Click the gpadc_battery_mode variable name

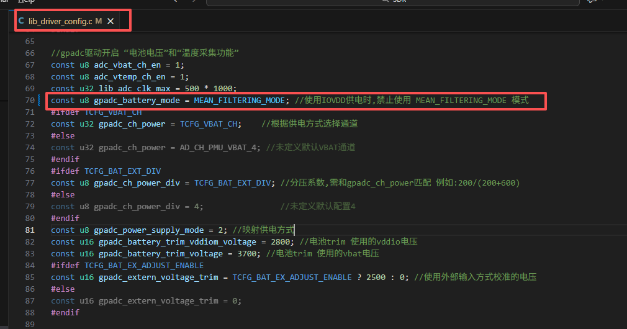click(x=137, y=101)
